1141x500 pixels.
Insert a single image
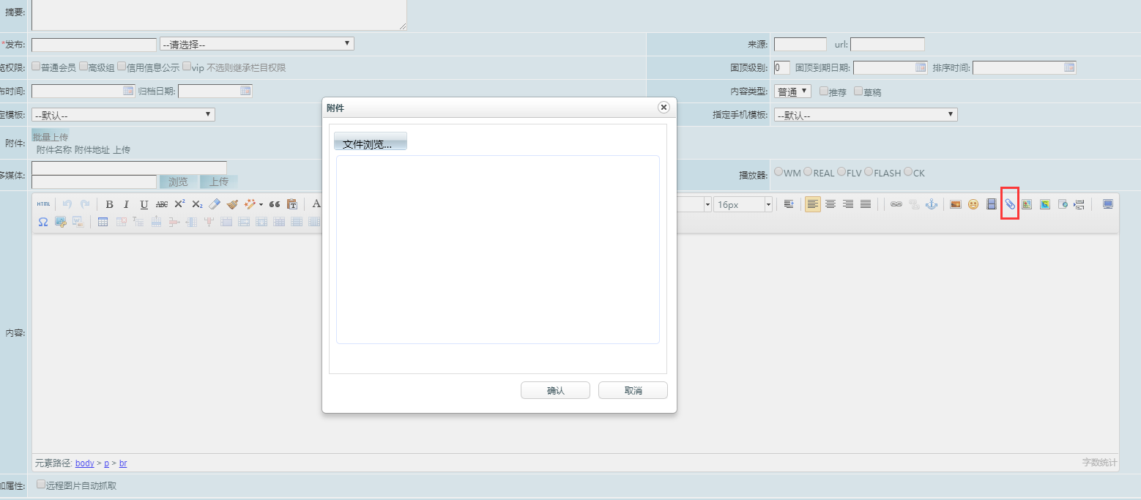pyautogui.click(x=956, y=204)
